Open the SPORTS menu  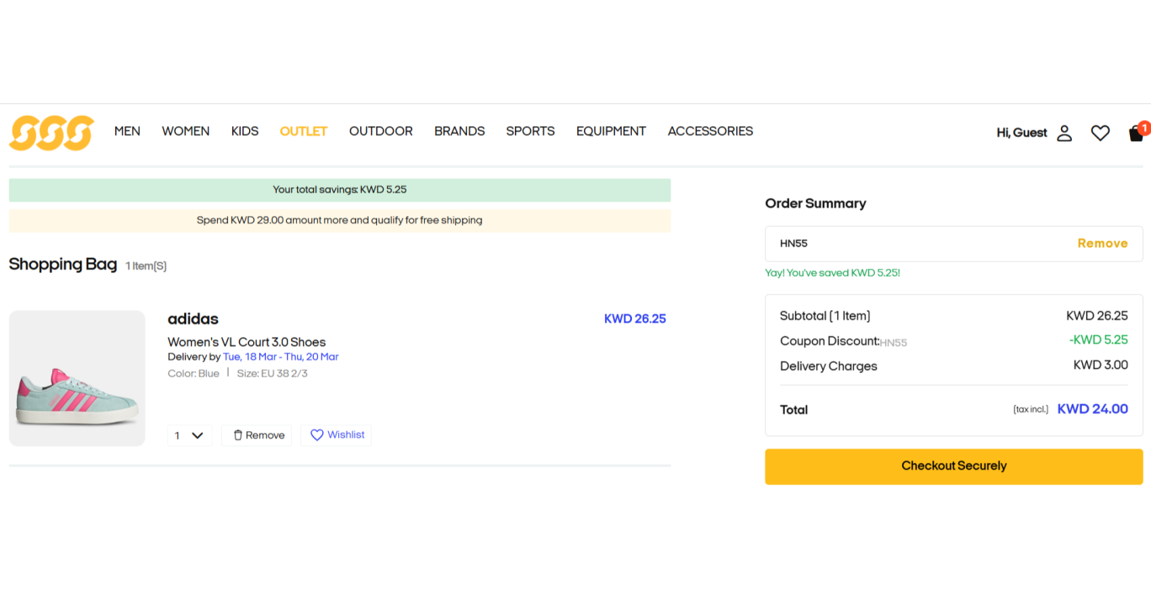pyautogui.click(x=530, y=131)
